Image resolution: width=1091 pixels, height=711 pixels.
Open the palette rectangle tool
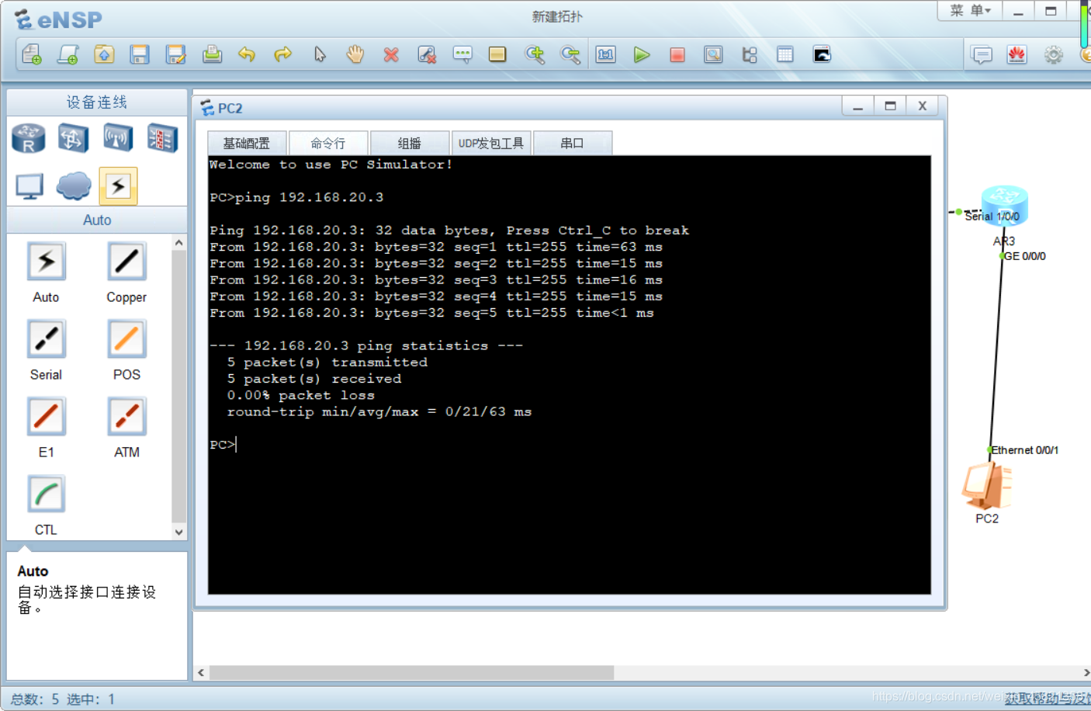coord(497,54)
